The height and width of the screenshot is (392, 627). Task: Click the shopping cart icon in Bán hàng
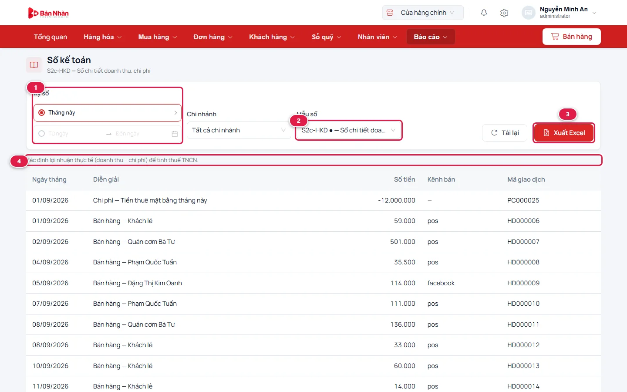[x=555, y=37]
